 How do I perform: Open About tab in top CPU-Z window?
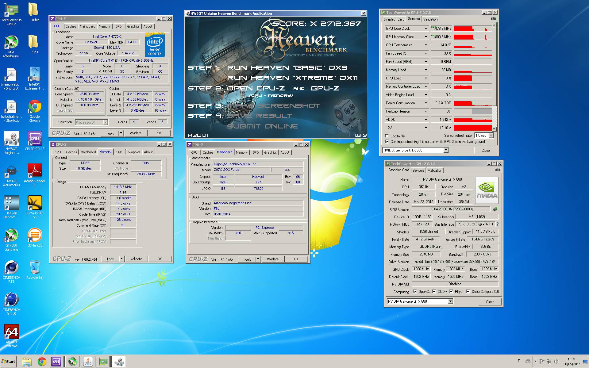[148, 26]
